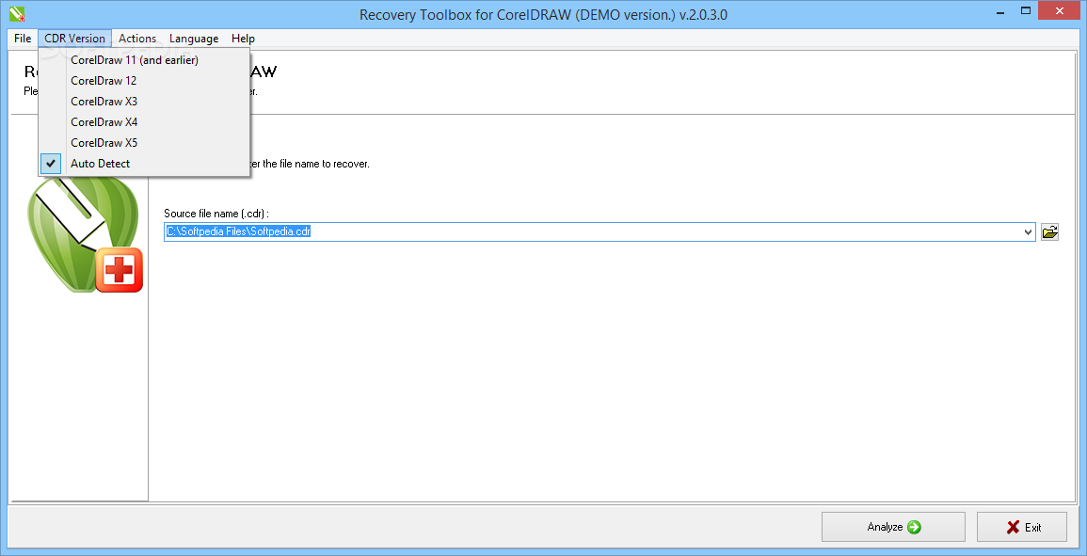
Task: Choose CorelDraw 12 from version list
Action: (x=144, y=80)
